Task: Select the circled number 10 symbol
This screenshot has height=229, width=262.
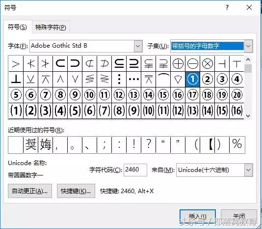Action: point(90,95)
